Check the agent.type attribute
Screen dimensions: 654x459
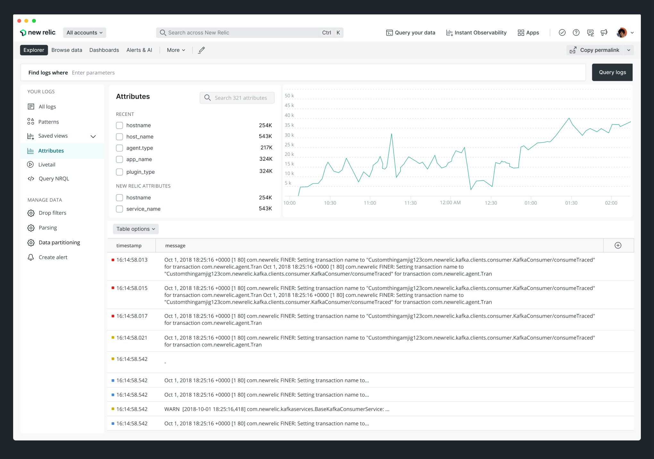(119, 148)
